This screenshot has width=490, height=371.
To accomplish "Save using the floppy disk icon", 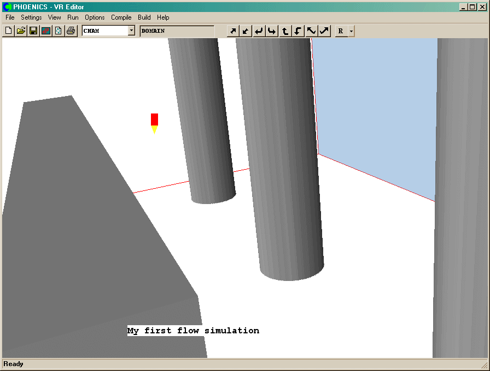I will (33, 31).
